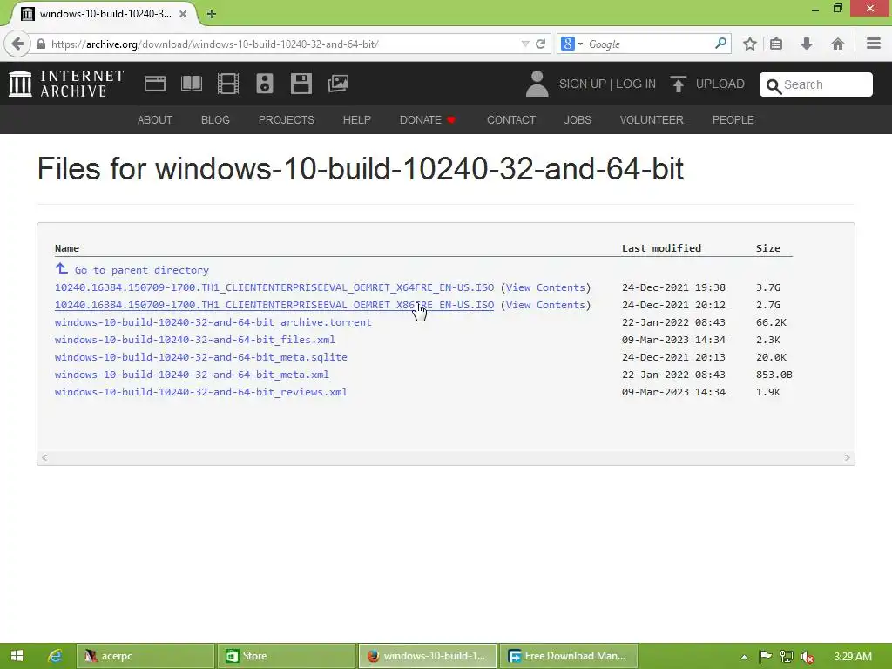This screenshot has height=669, width=892.
Task: Show hidden tray icons arrow
Action: pos(744,657)
